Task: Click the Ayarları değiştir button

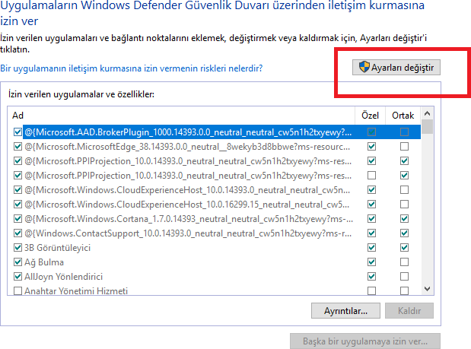Action: point(396,67)
